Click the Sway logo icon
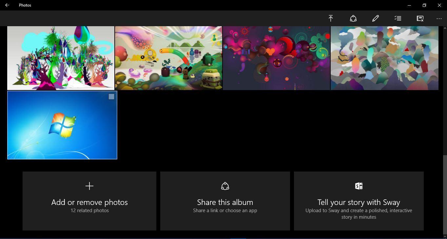447x239 pixels. click(x=359, y=186)
